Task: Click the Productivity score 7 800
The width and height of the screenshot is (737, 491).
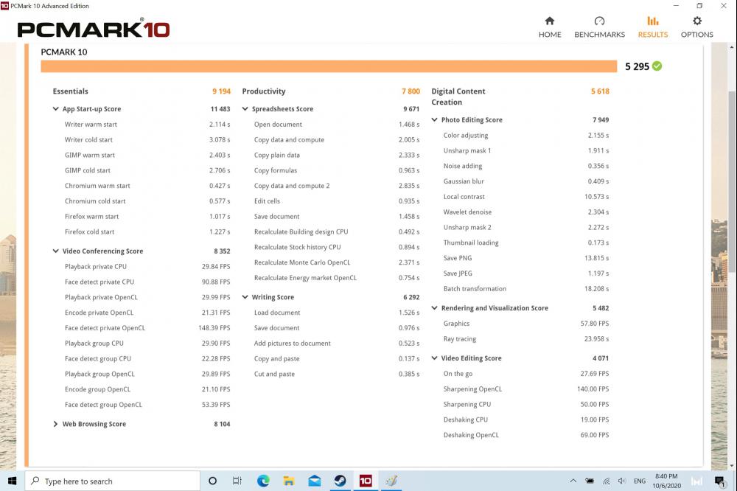Action: [x=411, y=91]
